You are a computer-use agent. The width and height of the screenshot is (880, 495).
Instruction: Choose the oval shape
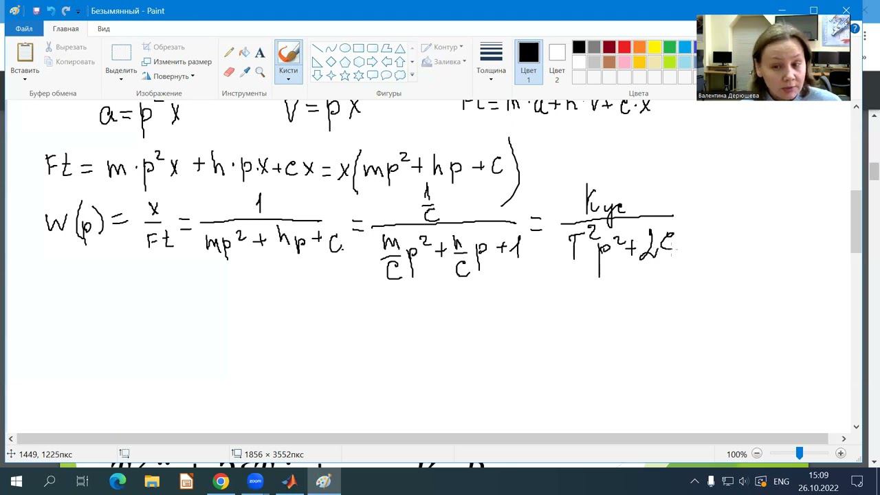344,48
